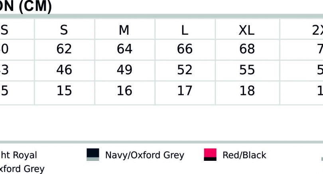323x174 pixels.
Task: Select the 64 value under size M
Action: (124, 49)
